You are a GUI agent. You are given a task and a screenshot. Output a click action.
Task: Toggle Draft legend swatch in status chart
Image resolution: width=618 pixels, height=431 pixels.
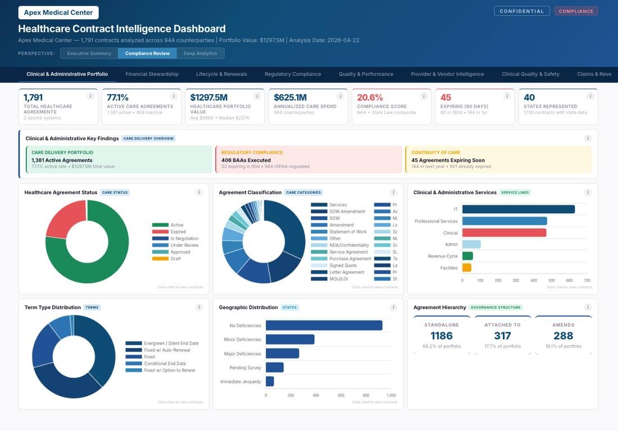[161, 259]
